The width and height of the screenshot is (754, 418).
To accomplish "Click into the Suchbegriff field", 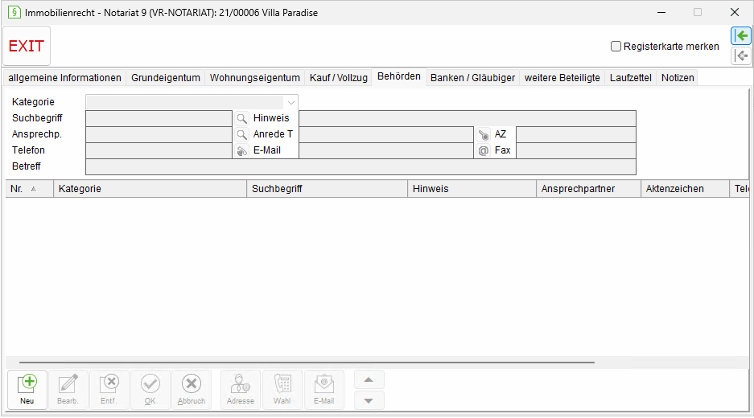I will pyautogui.click(x=159, y=118).
